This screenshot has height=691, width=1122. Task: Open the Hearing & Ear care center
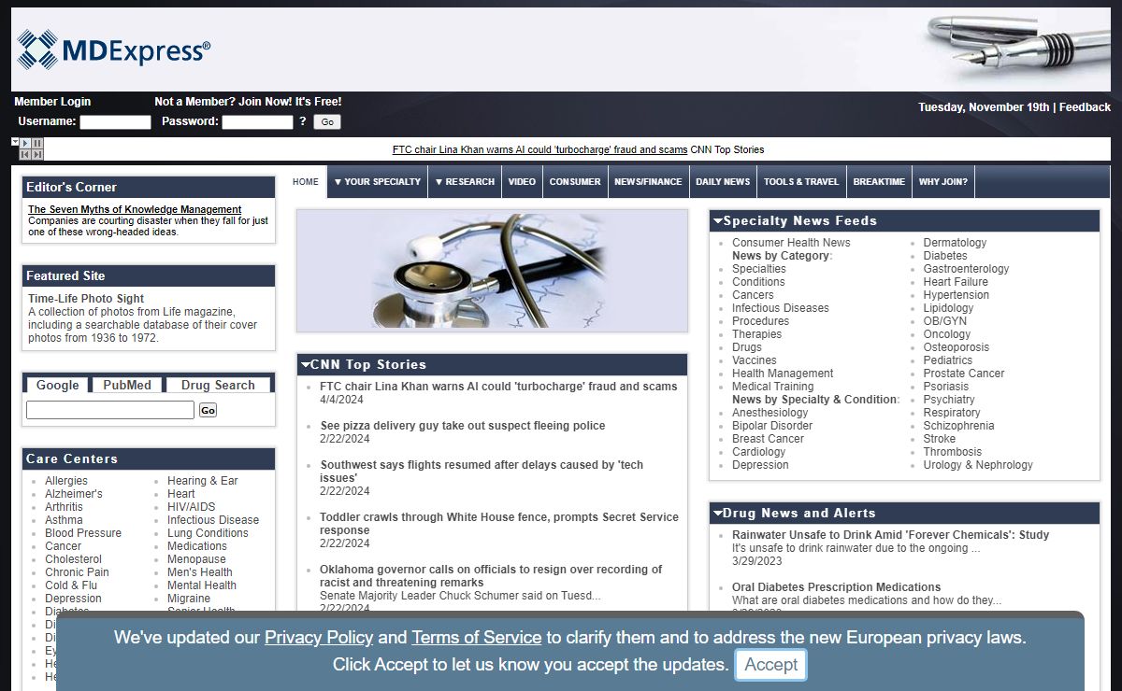point(203,481)
